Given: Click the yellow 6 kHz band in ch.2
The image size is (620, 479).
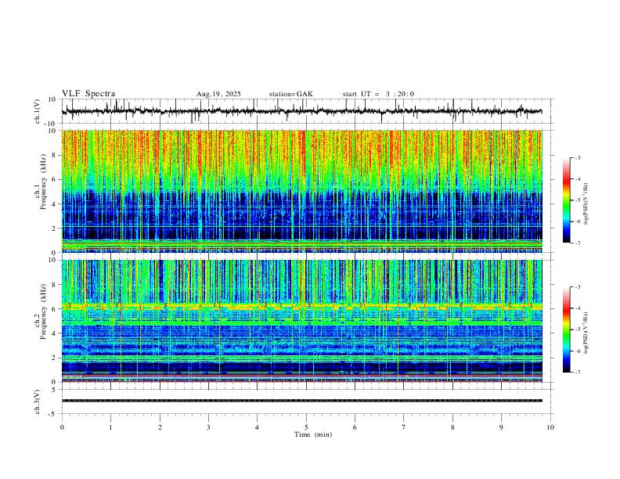Looking at the screenshot, I should (x=302, y=306).
